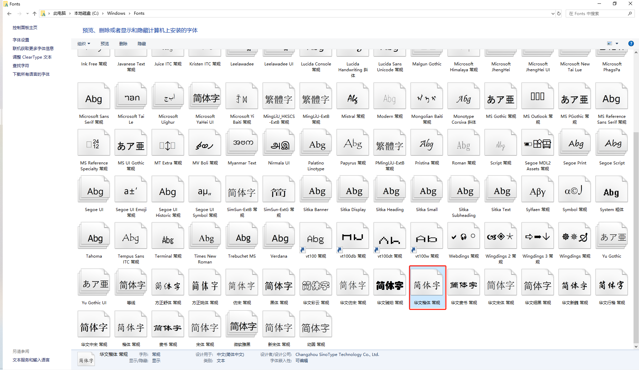Click the 删除 toolbar command

pyautogui.click(x=123, y=44)
